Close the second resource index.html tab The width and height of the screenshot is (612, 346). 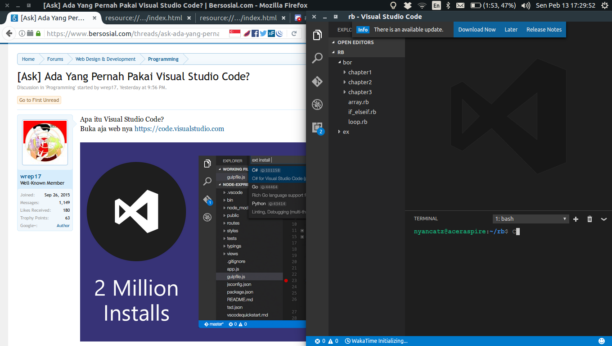point(283,18)
